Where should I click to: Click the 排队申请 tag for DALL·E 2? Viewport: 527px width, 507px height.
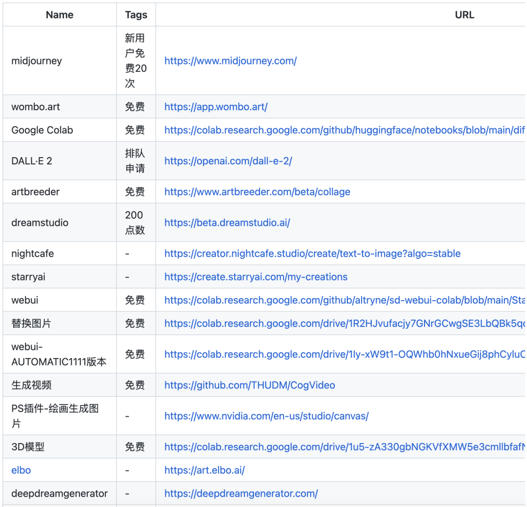point(135,161)
